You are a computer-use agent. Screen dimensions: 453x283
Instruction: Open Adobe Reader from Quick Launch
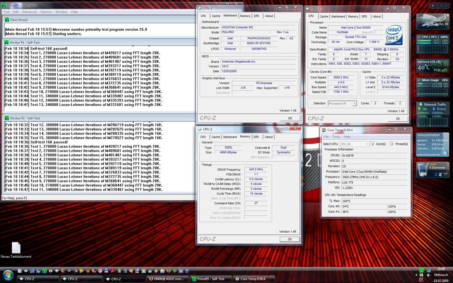[112, 271]
